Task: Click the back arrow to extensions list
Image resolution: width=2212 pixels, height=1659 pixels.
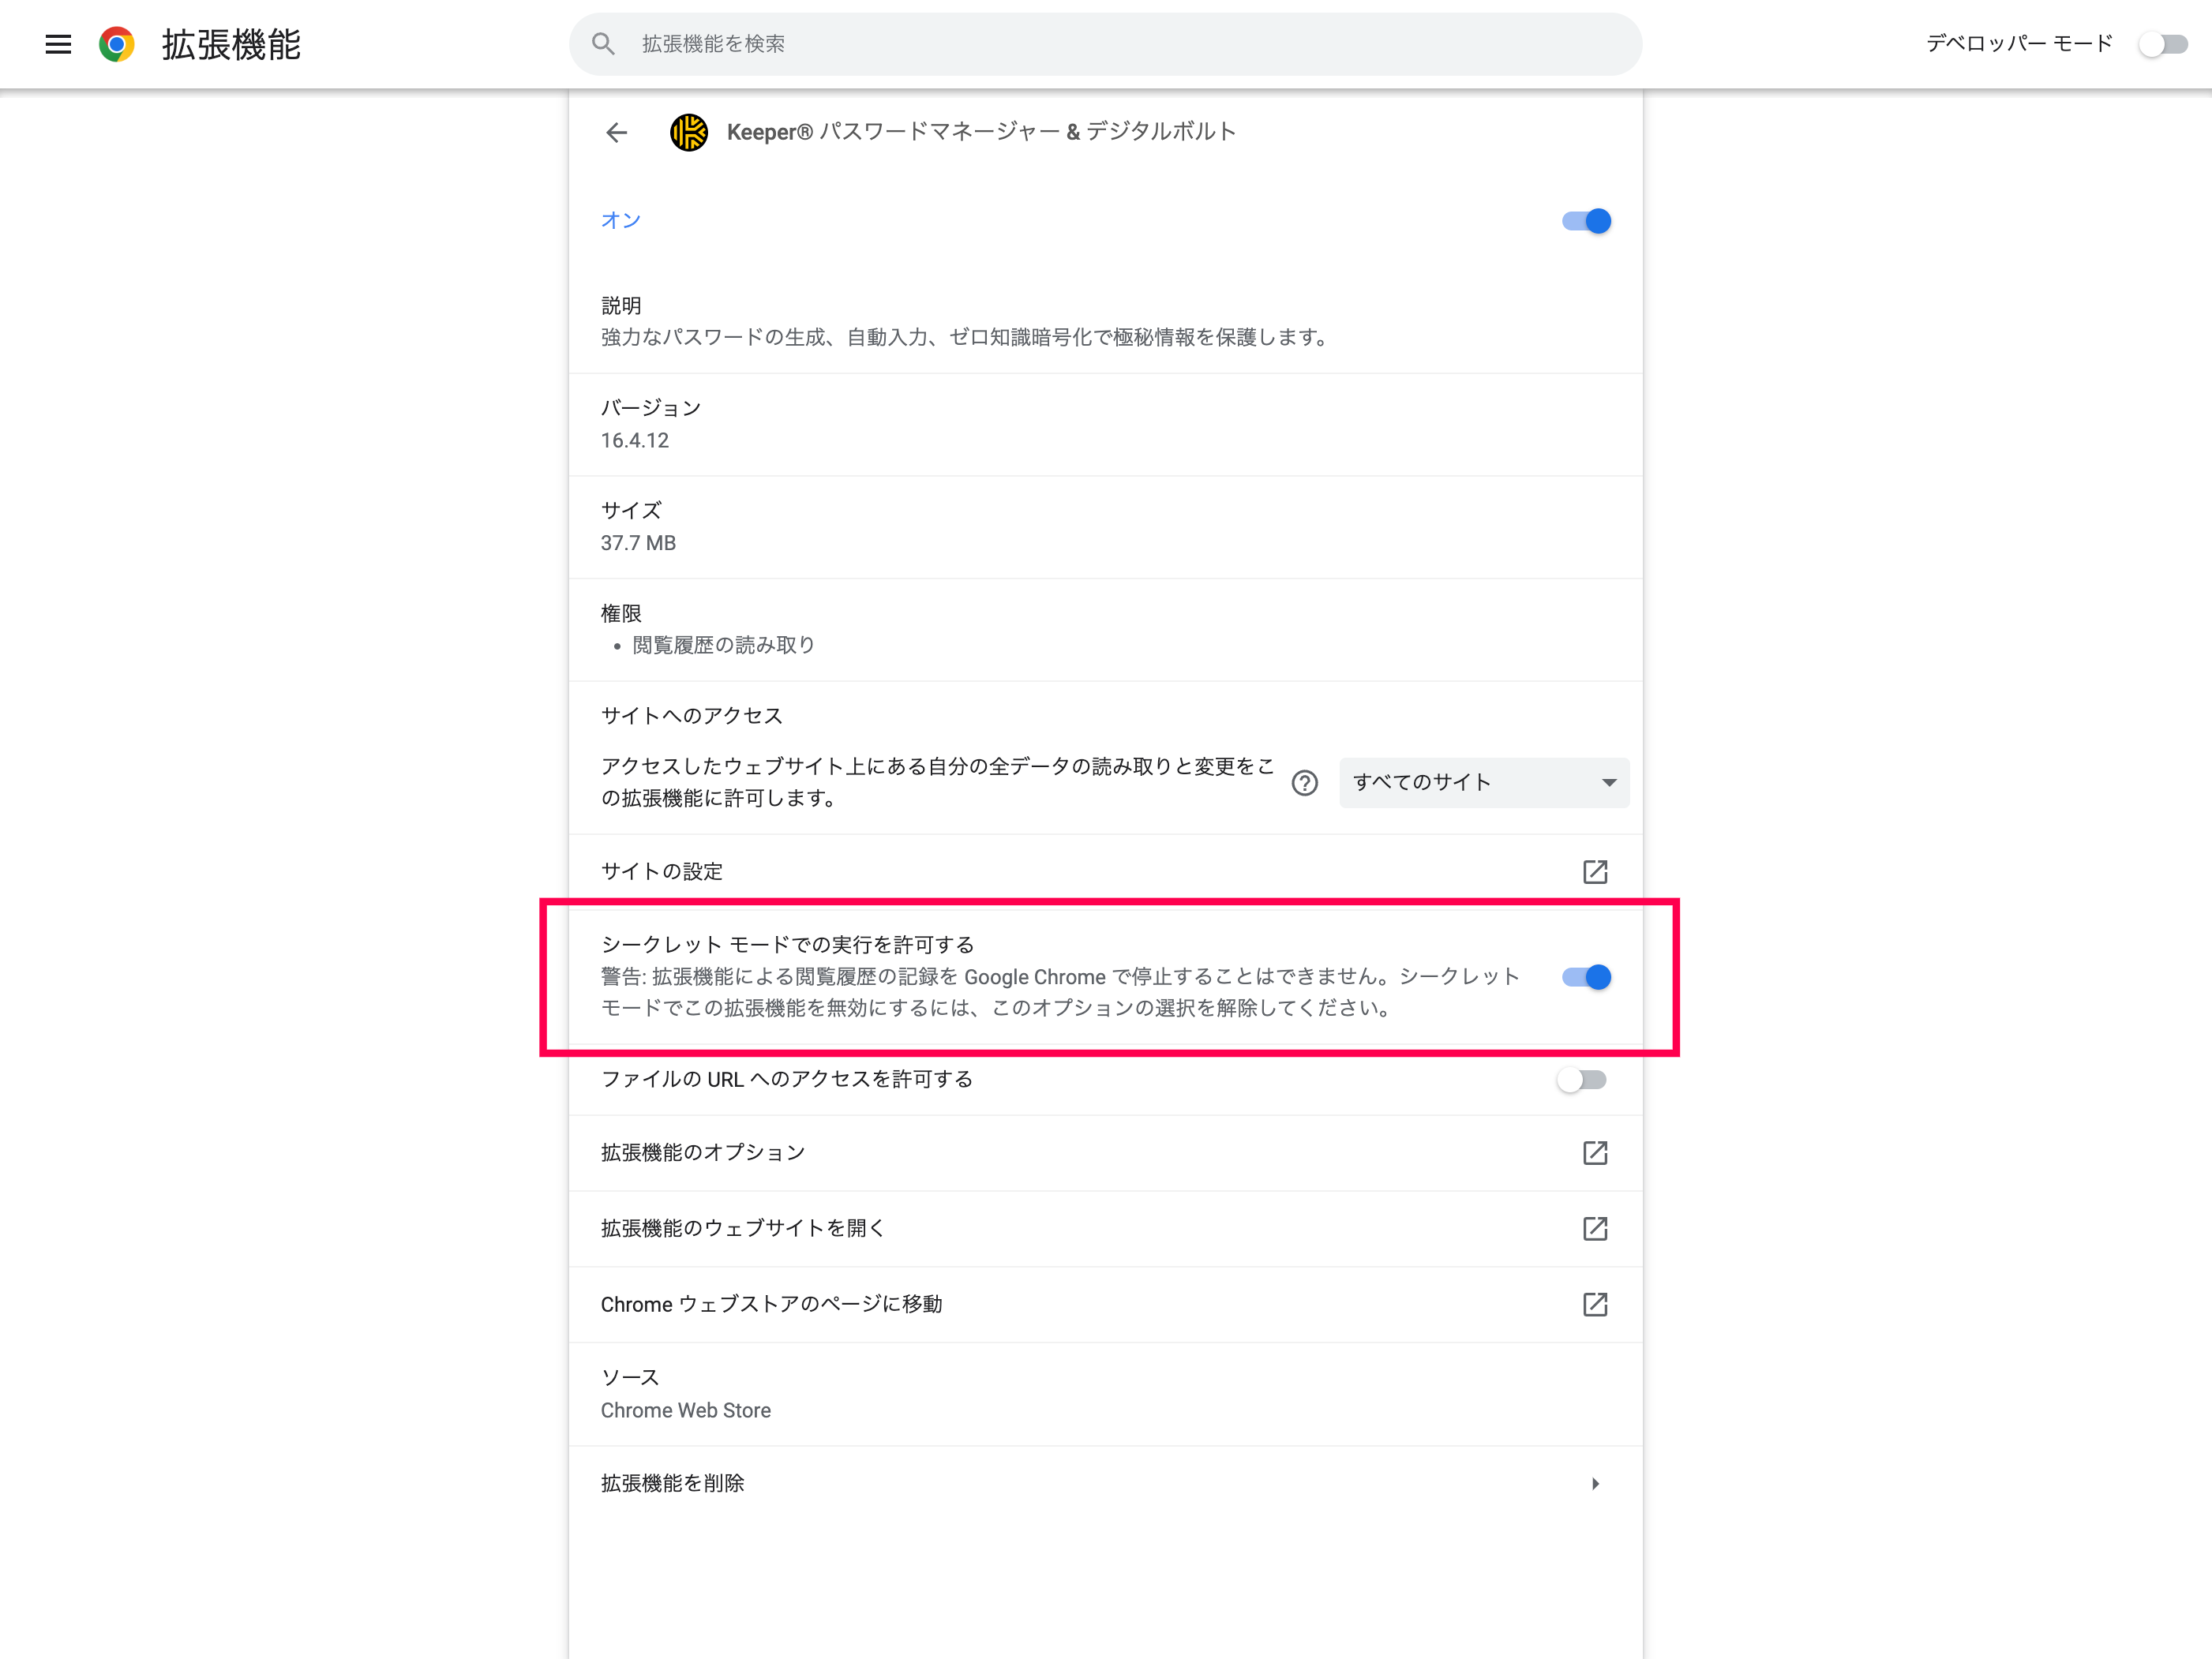Action: pyautogui.click(x=616, y=132)
